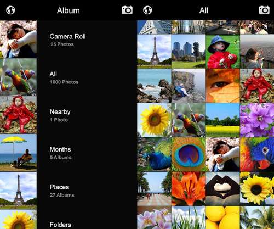Viewport: 274px width, 229px height.
Task: Open the child in blue hat photo
Action: (x=222, y=52)
